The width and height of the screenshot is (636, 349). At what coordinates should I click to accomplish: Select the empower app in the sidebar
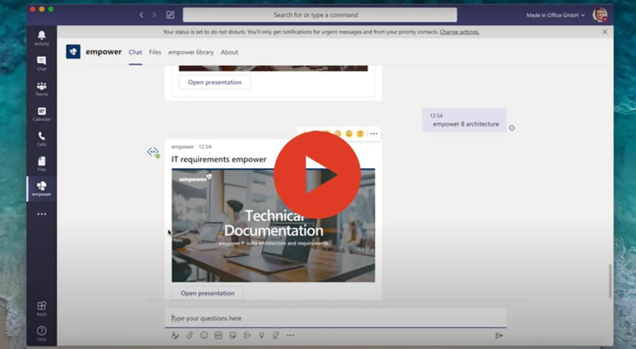pos(42,189)
